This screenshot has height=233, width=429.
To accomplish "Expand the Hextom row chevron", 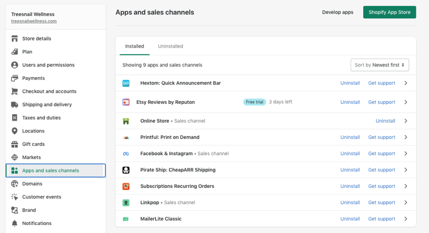I will point(406,83).
